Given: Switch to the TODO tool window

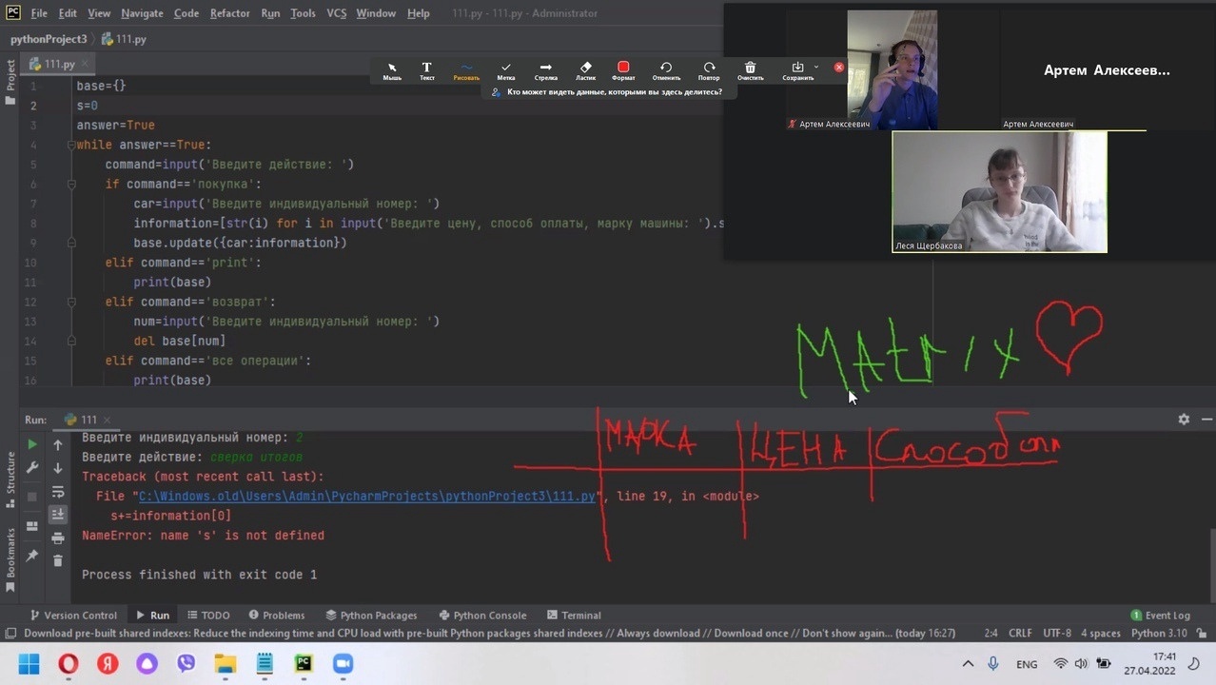Looking at the screenshot, I should pyautogui.click(x=208, y=615).
